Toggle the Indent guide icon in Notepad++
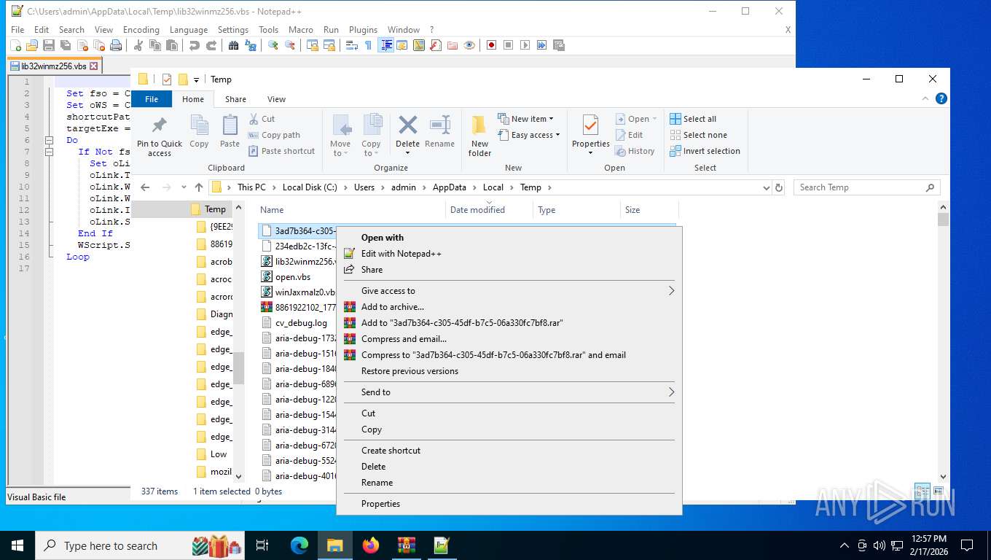The width and height of the screenshot is (991, 560). 386,45
